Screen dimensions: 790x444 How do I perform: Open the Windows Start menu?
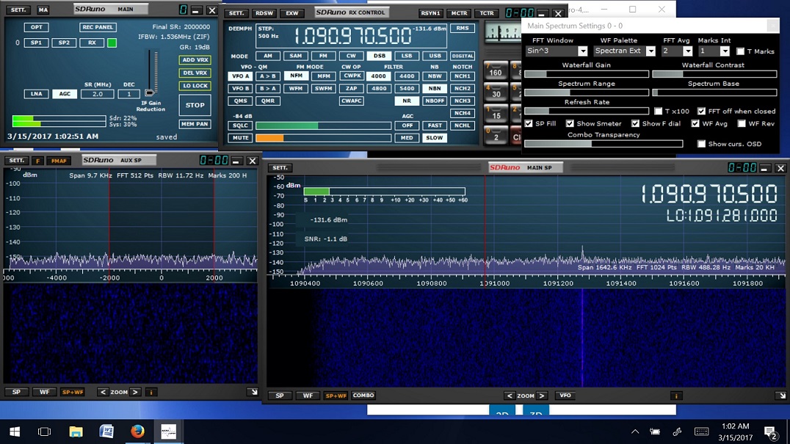pyautogui.click(x=15, y=432)
